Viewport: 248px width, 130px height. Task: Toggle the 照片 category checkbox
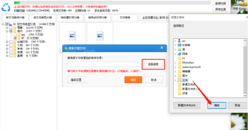coord(11,31)
